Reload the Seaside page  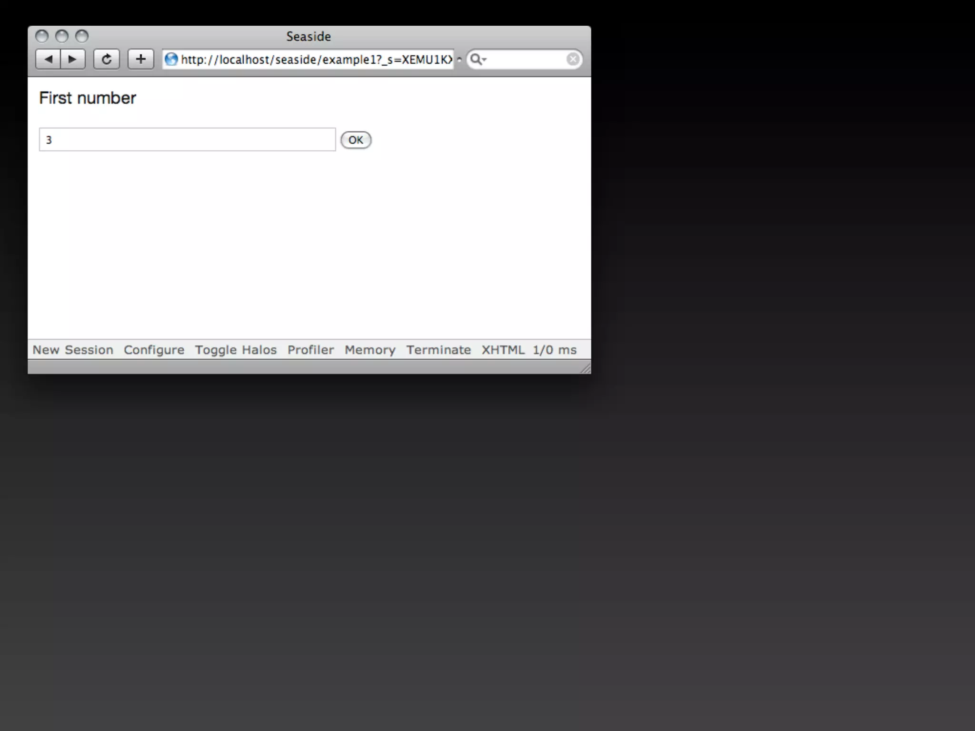(106, 59)
